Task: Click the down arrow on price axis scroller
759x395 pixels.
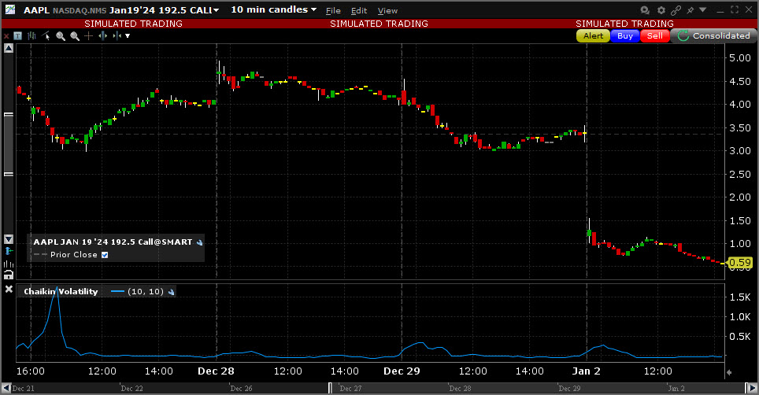Action: (8, 239)
